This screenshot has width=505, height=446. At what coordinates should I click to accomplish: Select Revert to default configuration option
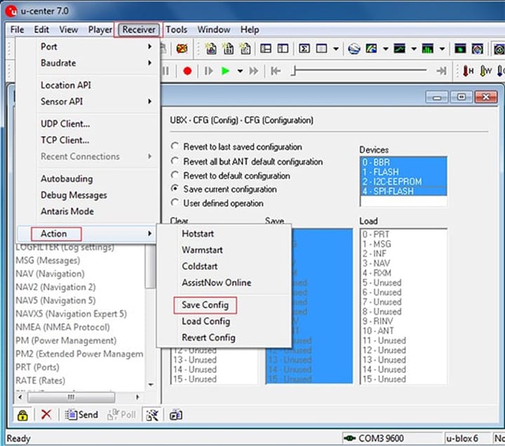(x=231, y=175)
